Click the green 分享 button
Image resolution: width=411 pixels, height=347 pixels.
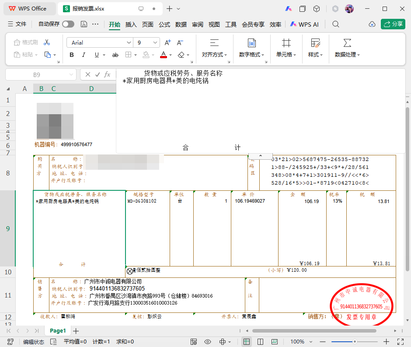tap(393, 24)
